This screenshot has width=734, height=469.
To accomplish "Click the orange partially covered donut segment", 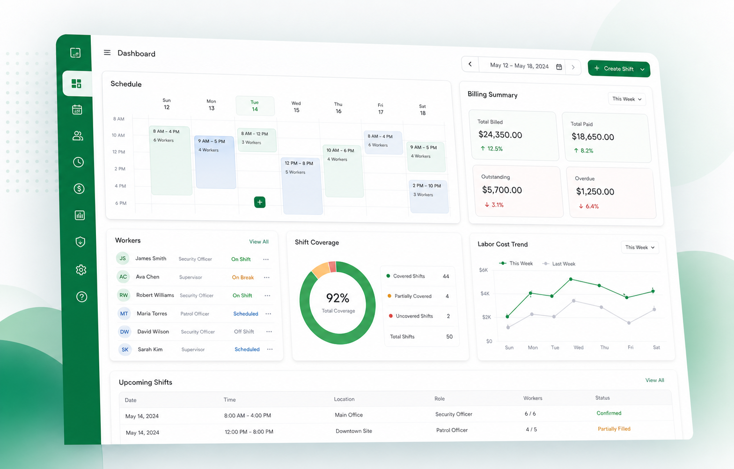I will click(321, 270).
